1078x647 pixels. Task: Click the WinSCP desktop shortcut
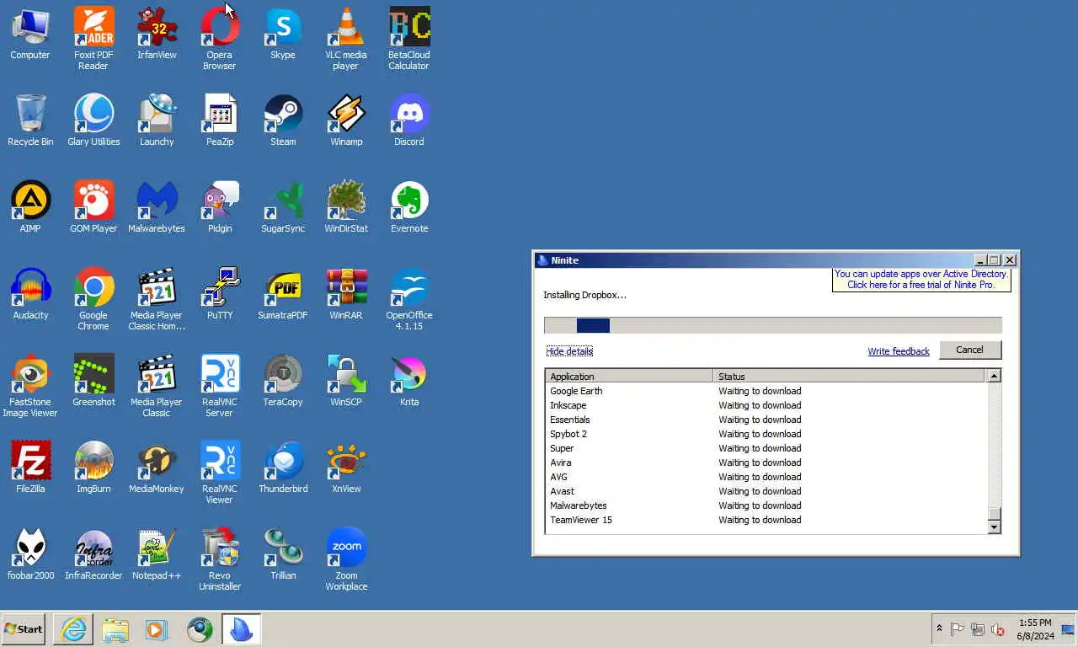346,381
